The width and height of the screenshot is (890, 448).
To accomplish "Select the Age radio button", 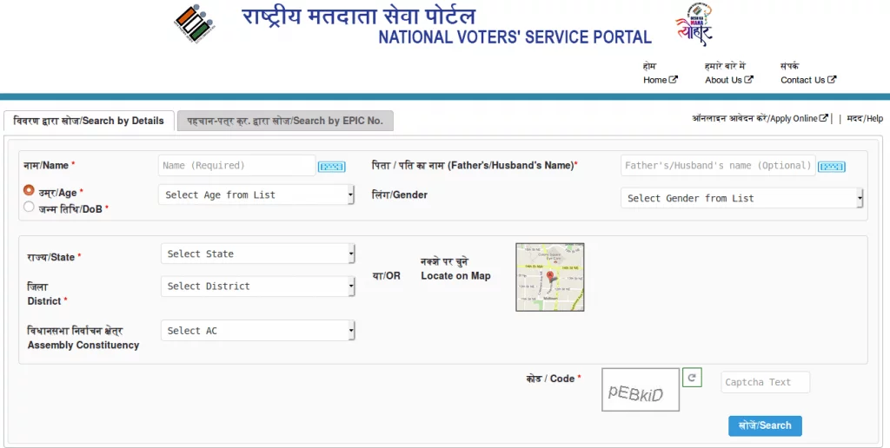I will pyautogui.click(x=29, y=190).
